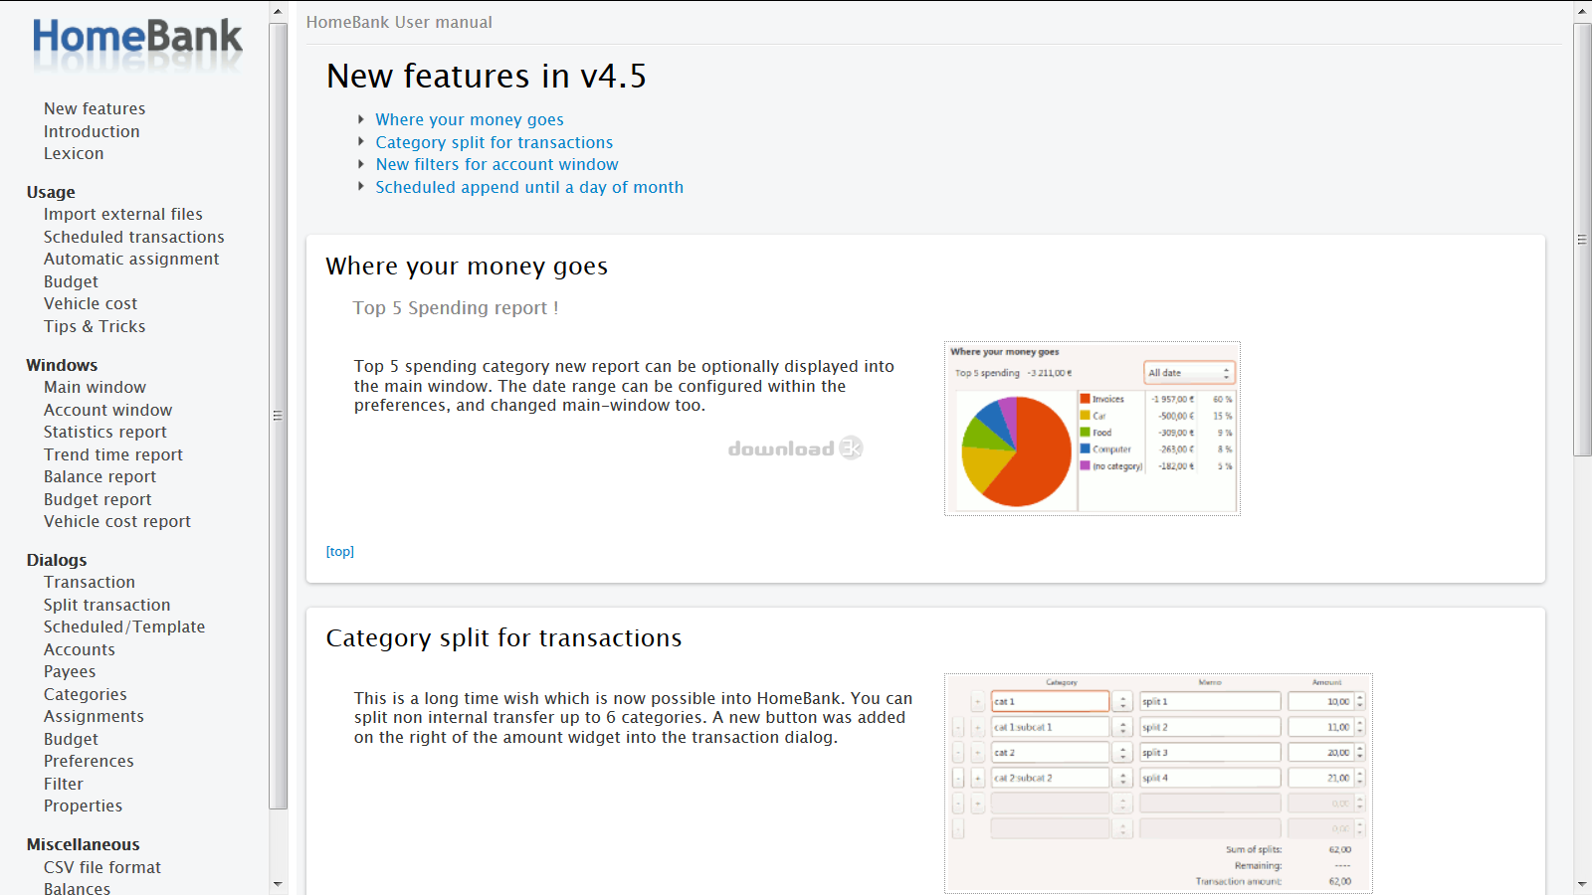Go to Automatic assignment page
This screenshot has width=1592, height=895.
coord(131,259)
